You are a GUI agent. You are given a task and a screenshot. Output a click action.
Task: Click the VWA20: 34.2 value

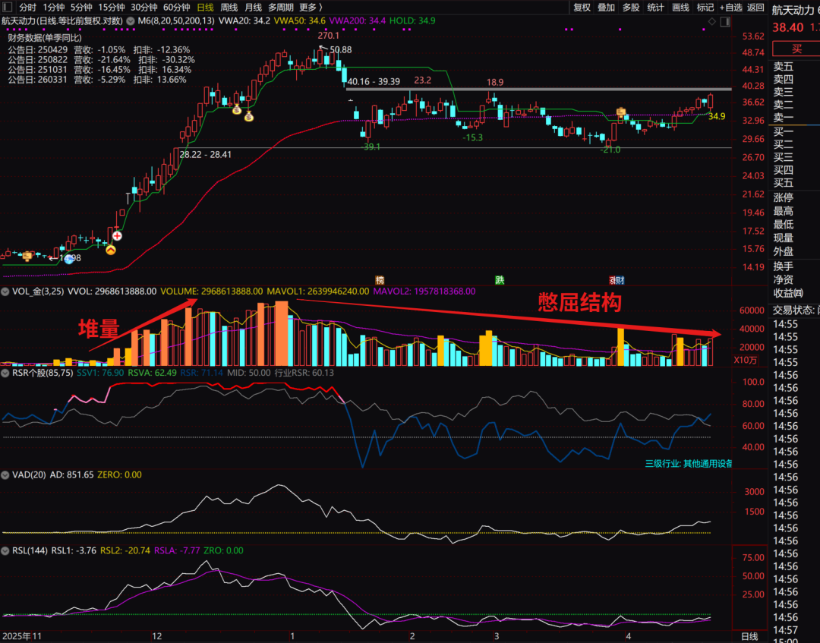point(244,21)
